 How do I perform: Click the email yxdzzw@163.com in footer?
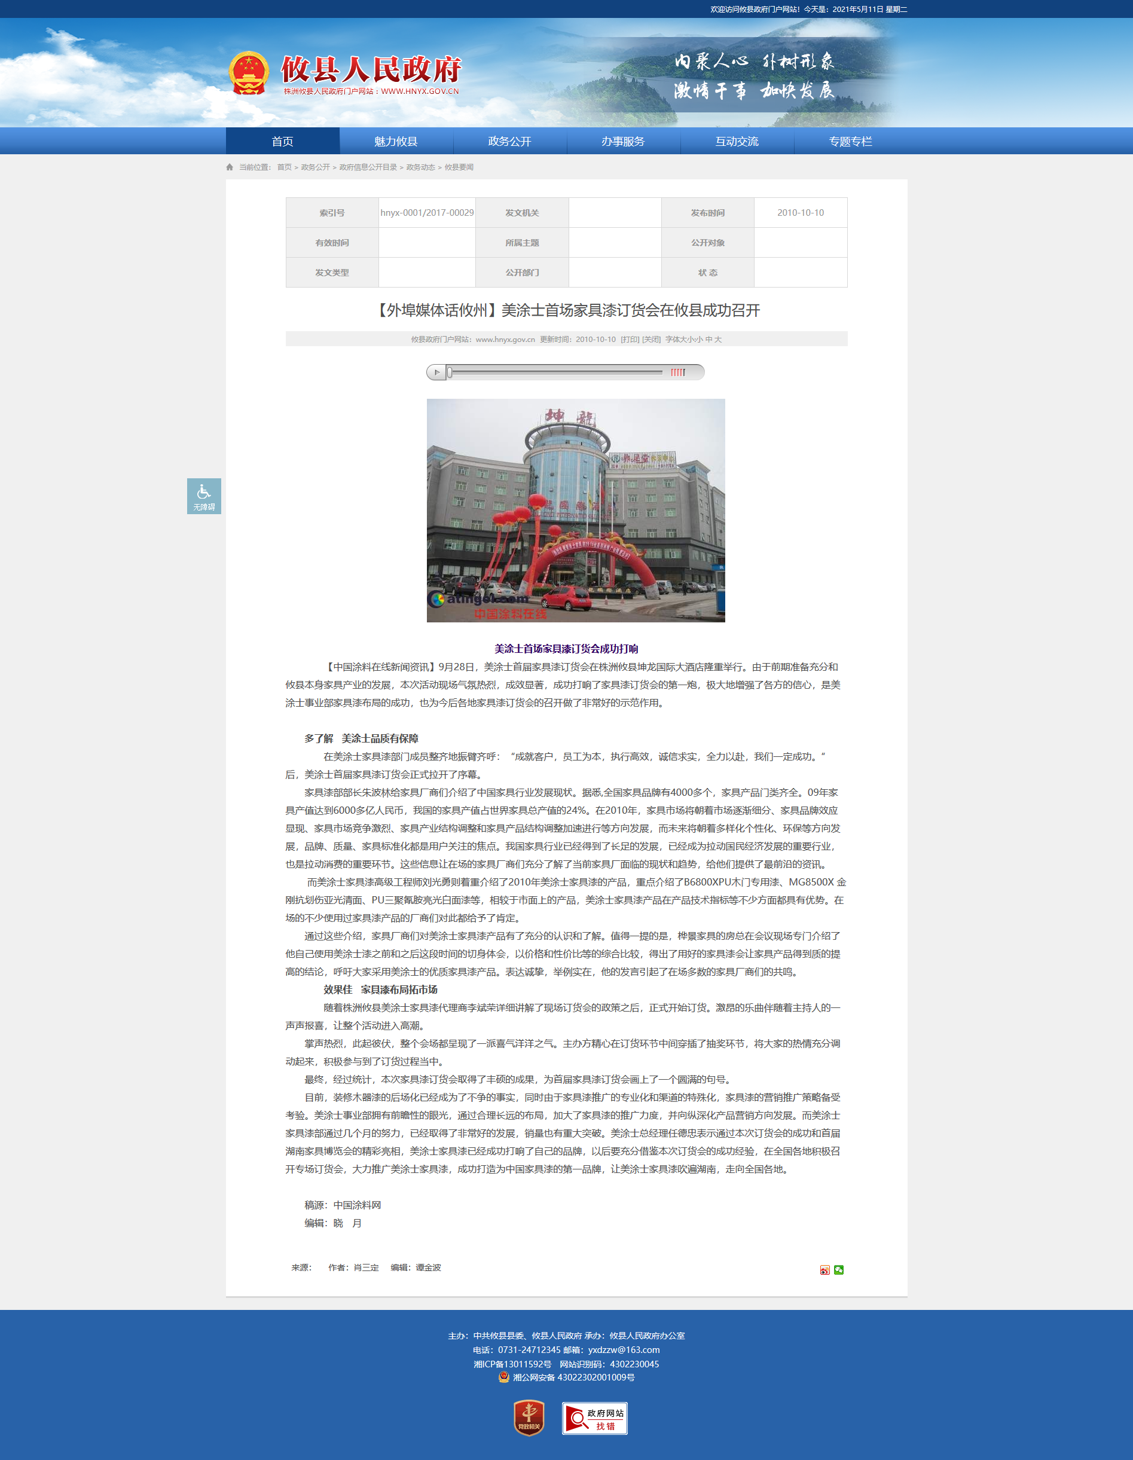coord(624,1350)
